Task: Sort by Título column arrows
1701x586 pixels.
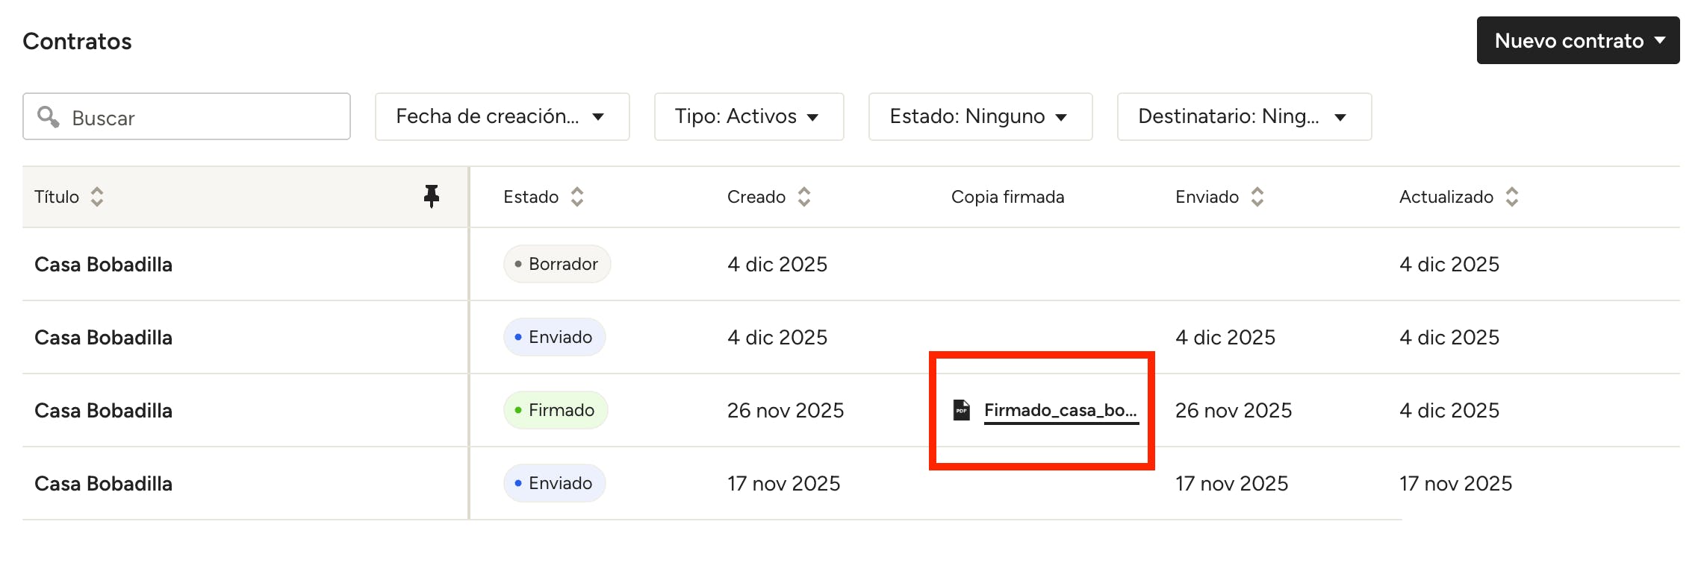Action: coord(97,197)
